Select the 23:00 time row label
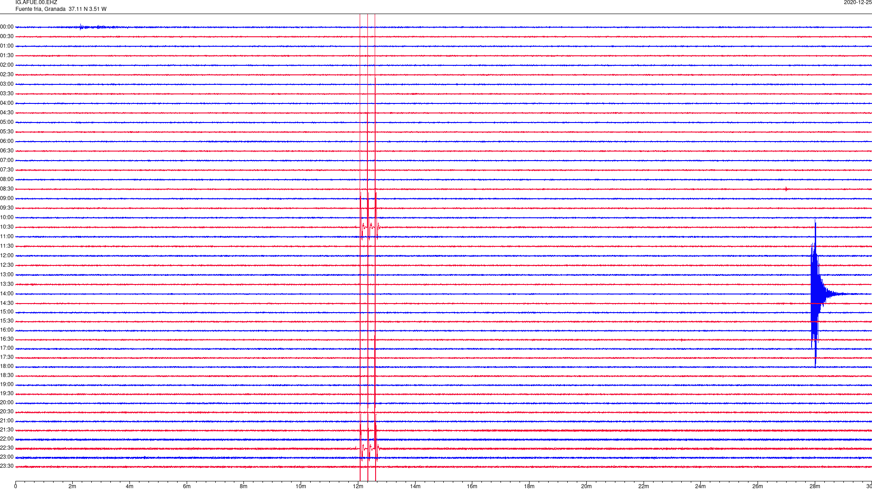The width and height of the screenshot is (872, 490). (7, 457)
